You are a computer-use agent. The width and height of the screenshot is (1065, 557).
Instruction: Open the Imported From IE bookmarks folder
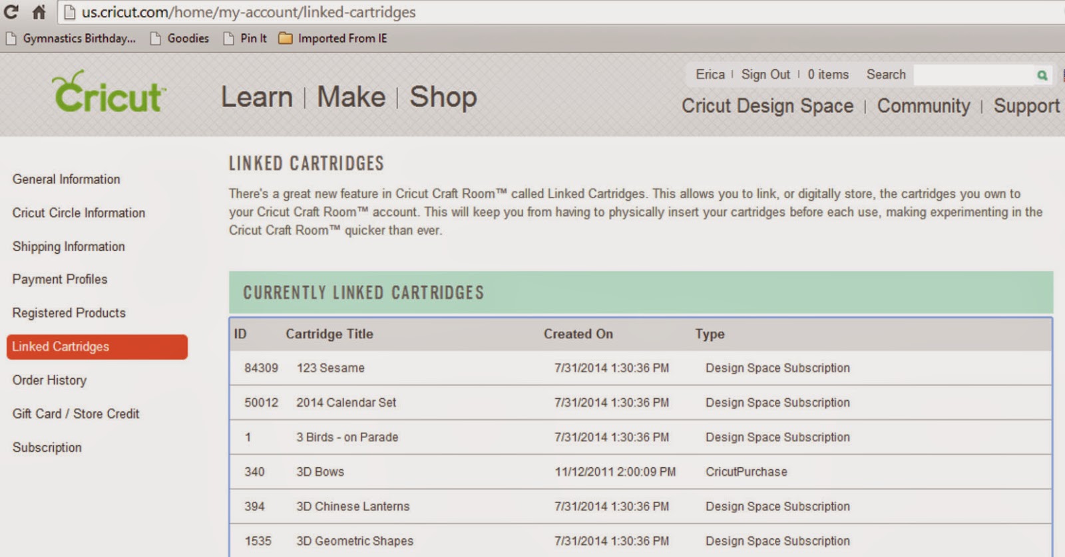pos(332,39)
